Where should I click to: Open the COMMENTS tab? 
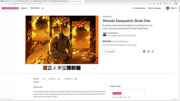(x=70, y=79)
